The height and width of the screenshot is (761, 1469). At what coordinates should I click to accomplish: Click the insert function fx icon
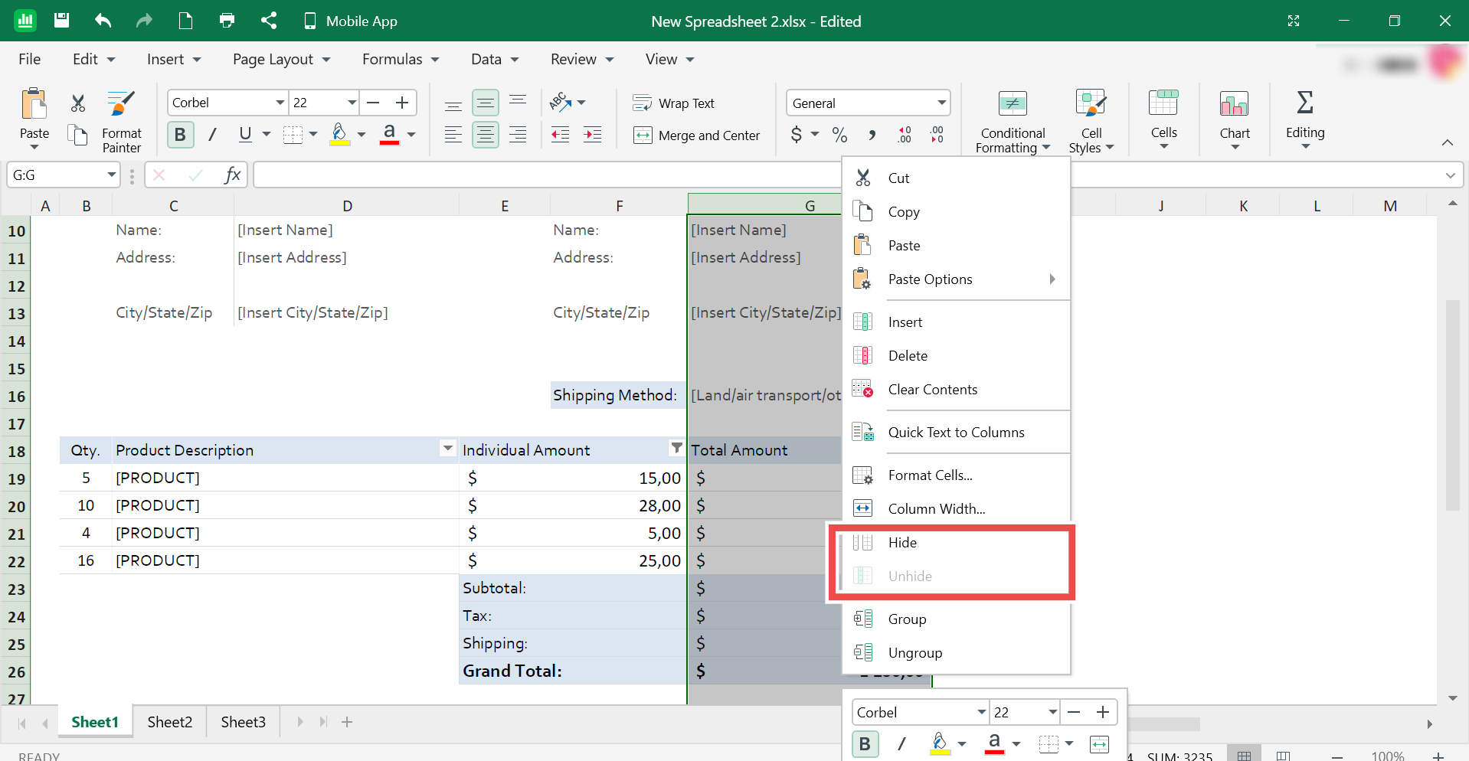click(x=232, y=175)
